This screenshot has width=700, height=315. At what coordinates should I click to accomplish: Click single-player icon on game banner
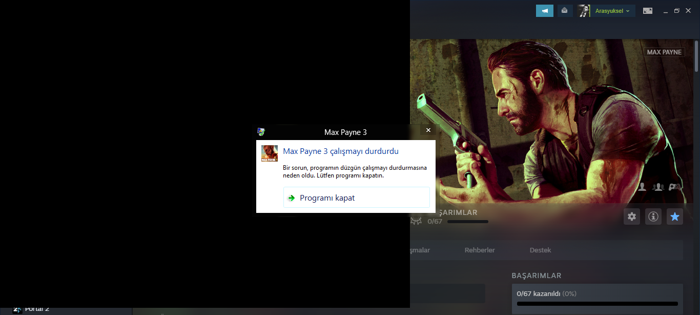pyautogui.click(x=642, y=187)
